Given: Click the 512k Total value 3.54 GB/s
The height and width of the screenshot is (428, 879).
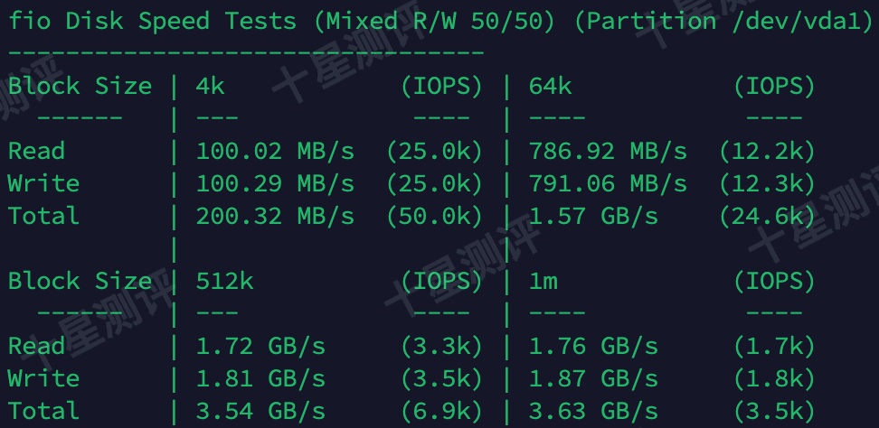Looking at the screenshot, I should [x=260, y=411].
